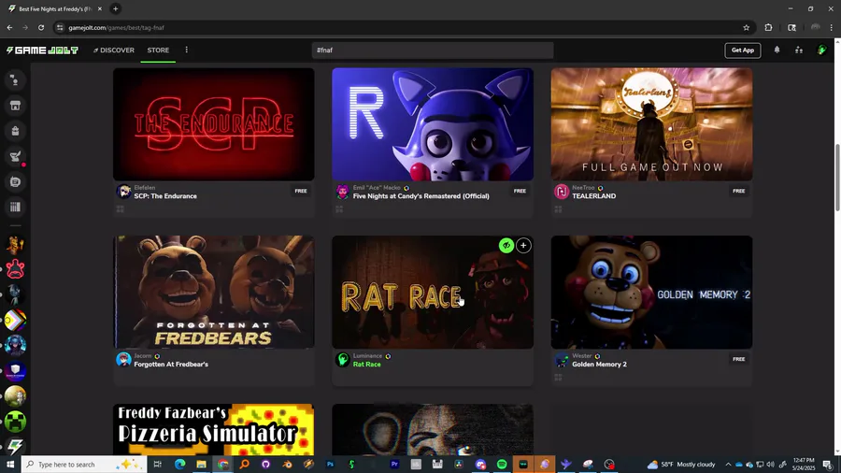Open Microsoft Edge from the taskbar
Viewport: 841px width, 473px height.
coord(179,465)
